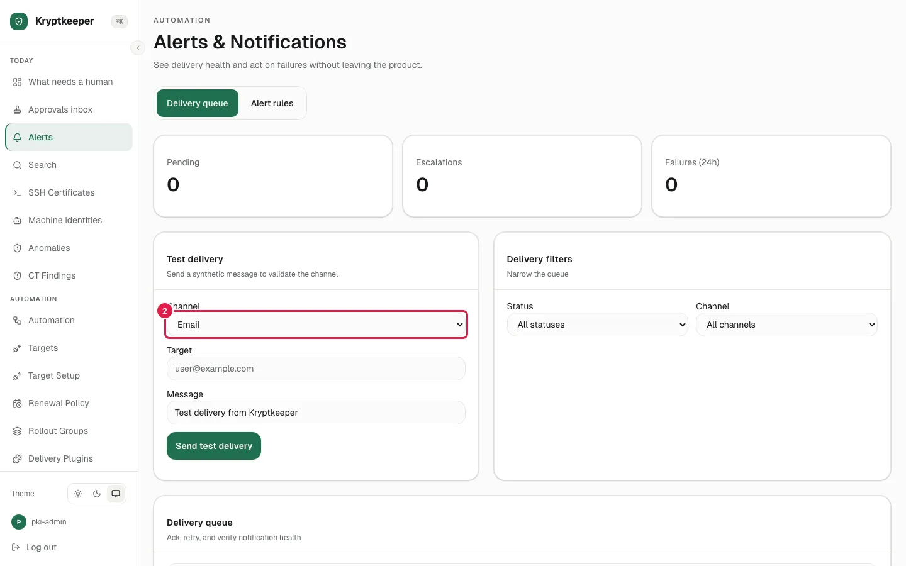Click the Delivery Plugins puzzle icon

[18, 459]
